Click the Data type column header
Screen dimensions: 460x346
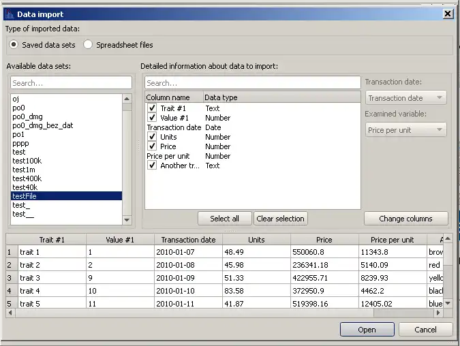(x=221, y=97)
